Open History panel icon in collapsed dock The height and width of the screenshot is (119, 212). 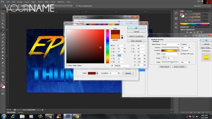(176, 13)
